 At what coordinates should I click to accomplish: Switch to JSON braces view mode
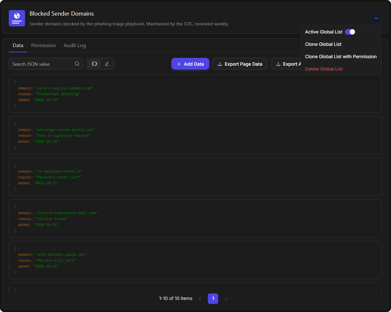95,64
